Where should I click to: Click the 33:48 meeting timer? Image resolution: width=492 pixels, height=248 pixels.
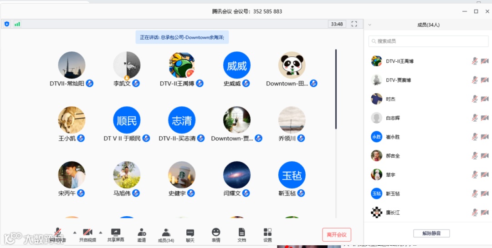click(337, 24)
